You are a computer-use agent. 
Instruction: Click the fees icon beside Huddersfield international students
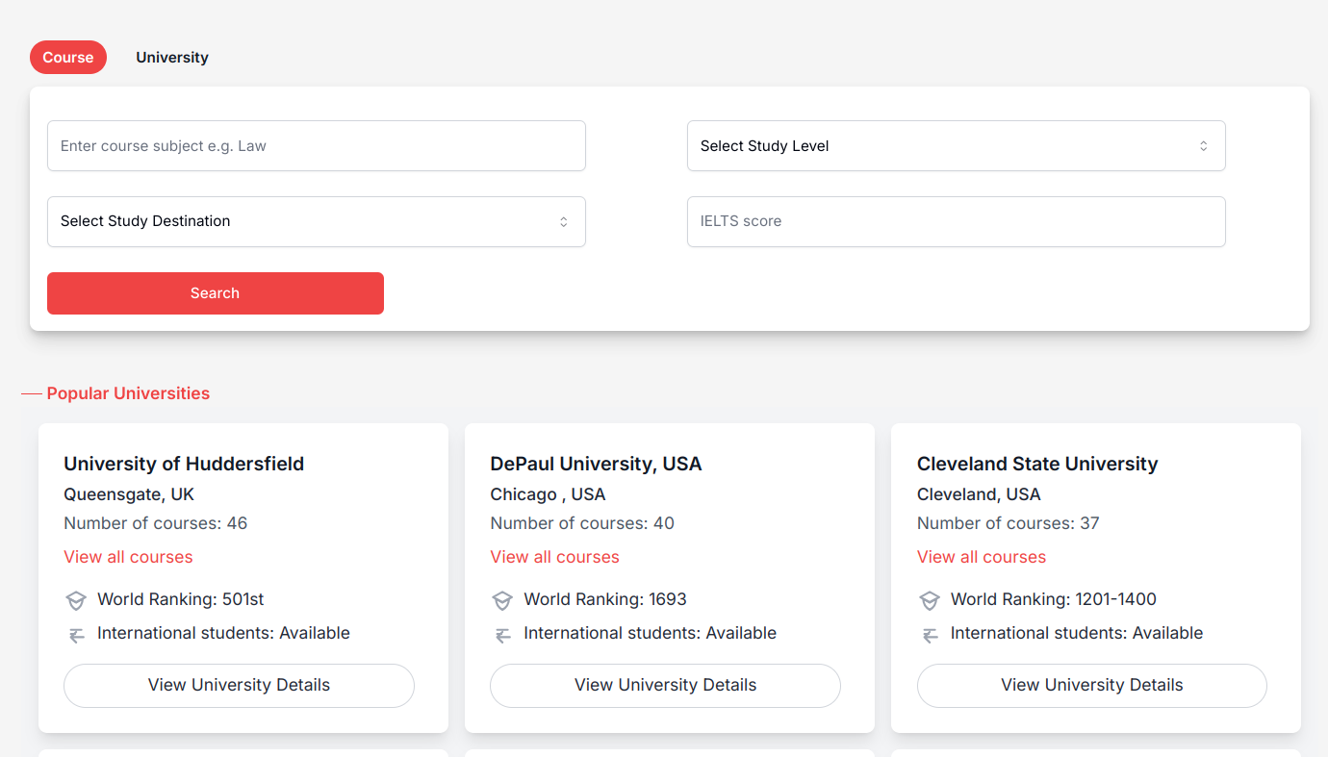[x=76, y=634]
